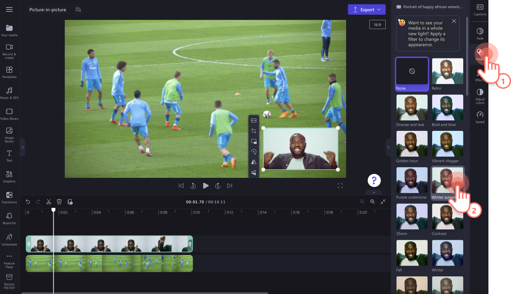Open Your media panel

coord(9,31)
